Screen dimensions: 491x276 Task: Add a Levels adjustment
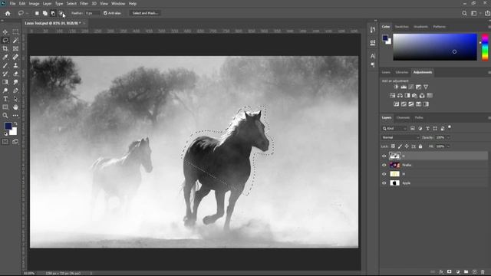click(x=404, y=87)
